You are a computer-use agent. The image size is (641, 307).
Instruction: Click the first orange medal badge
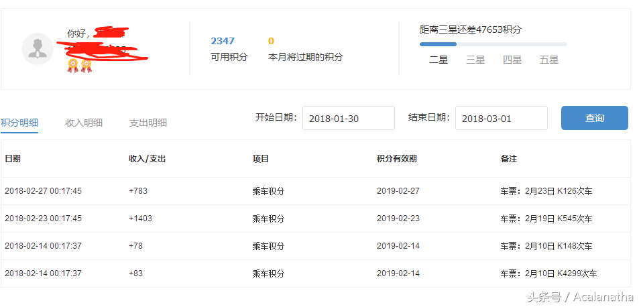(x=73, y=65)
